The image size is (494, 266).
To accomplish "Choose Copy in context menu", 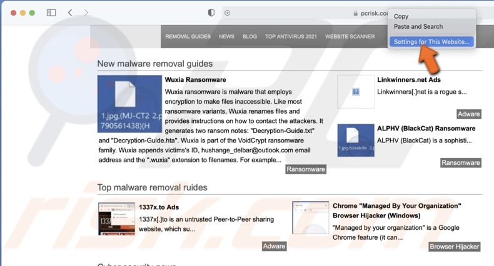I will tap(401, 16).
